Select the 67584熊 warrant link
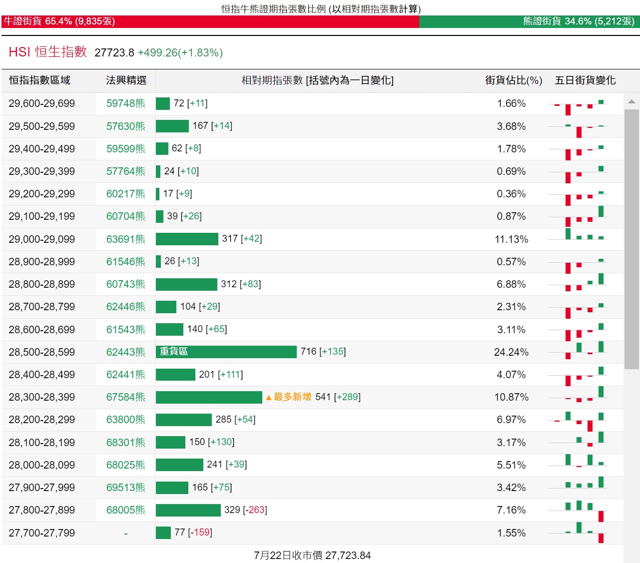 click(125, 397)
